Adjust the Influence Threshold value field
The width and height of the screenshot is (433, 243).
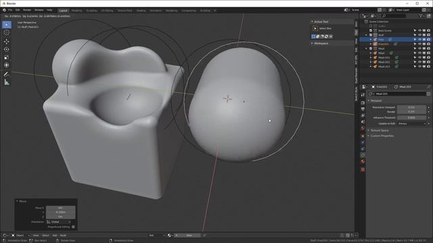(x=411, y=117)
